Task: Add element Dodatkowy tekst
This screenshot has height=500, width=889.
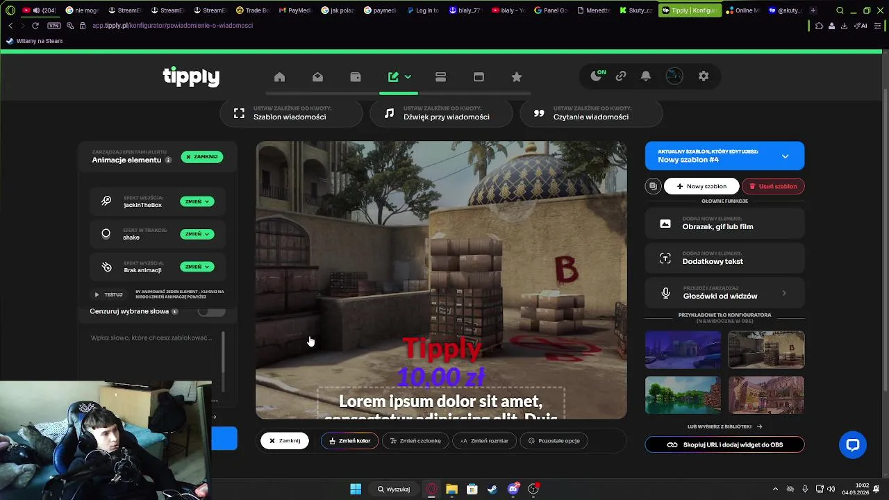Action: [x=724, y=258]
